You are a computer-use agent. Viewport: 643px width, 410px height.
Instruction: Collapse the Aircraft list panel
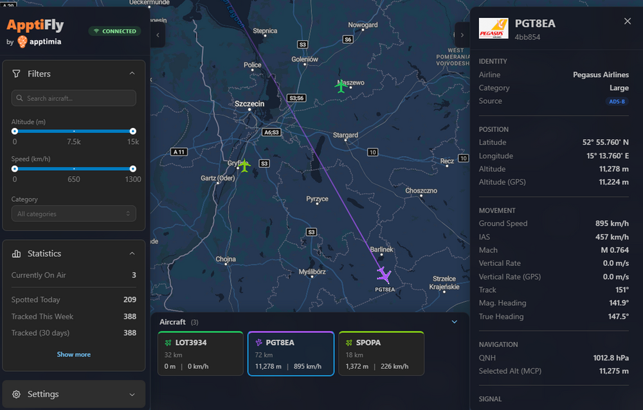pyautogui.click(x=455, y=322)
